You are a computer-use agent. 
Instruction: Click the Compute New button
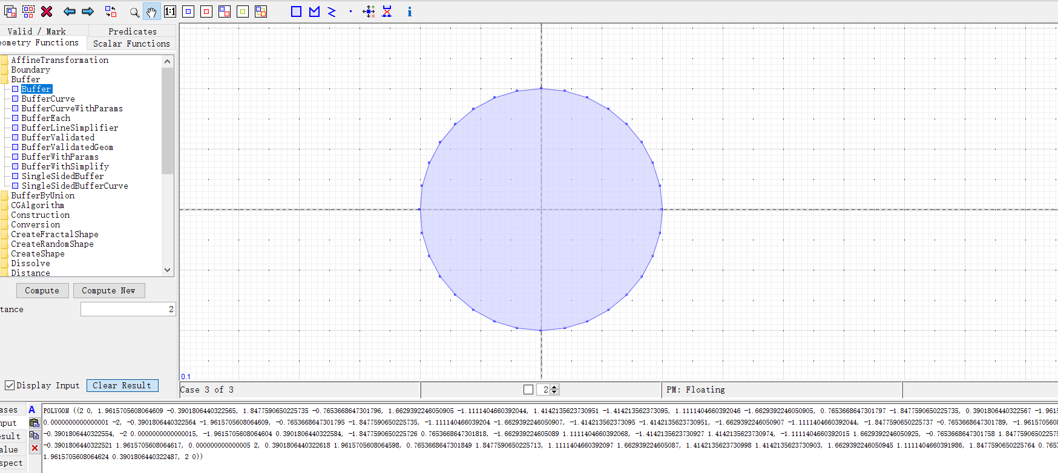pyautogui.click(x=109, y=290)
